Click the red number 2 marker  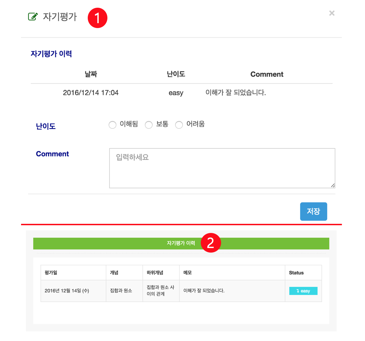tap(211, 243)
